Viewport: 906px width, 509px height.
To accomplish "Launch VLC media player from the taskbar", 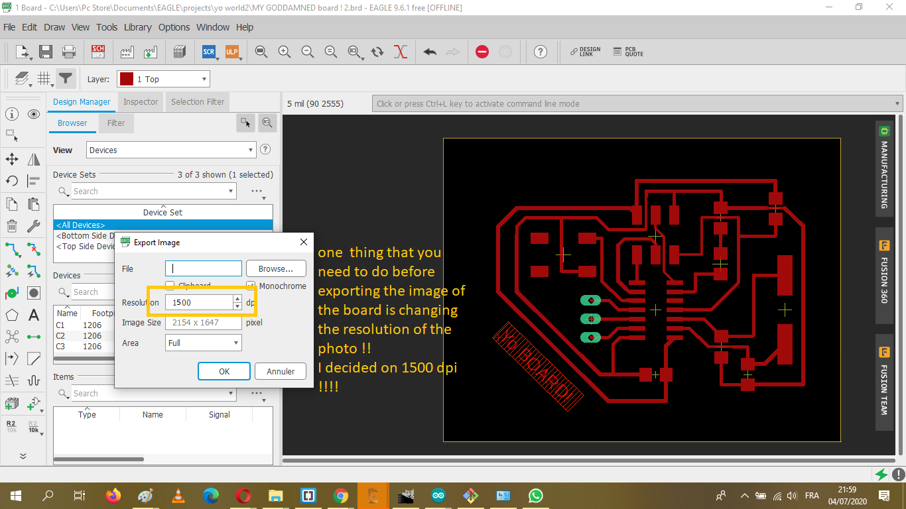I will (x=178, y=495).
